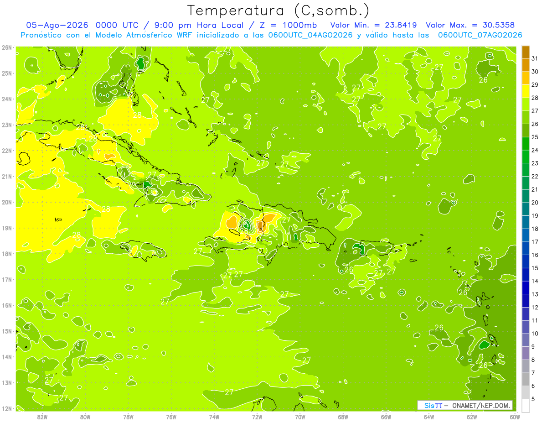Select the green 26–27 legend swatch
The width and height of the screenshot is (547, 423).
point(526,117)
